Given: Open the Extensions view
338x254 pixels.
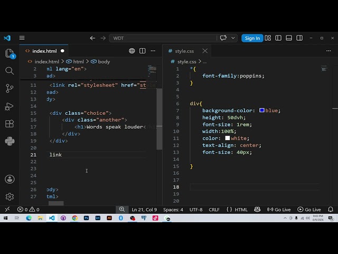Looking at the screenshot, I should pos(10,123).
